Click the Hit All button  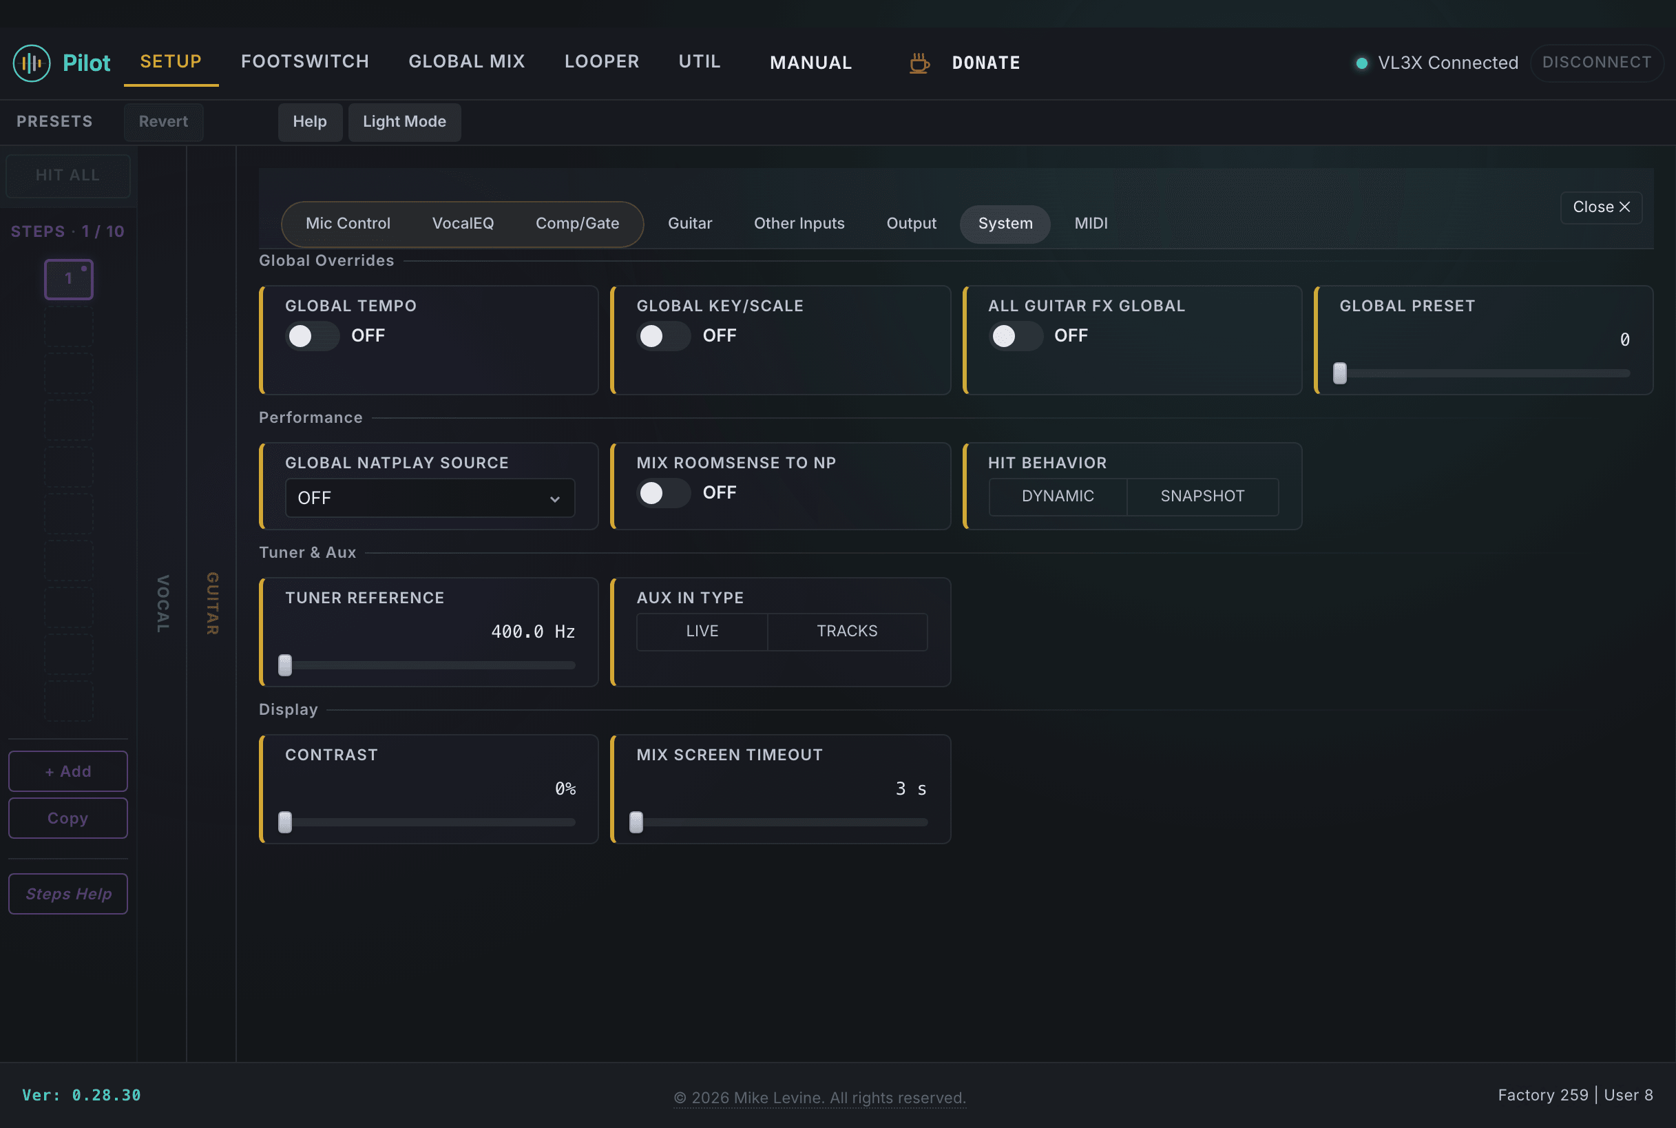point(68,176)
